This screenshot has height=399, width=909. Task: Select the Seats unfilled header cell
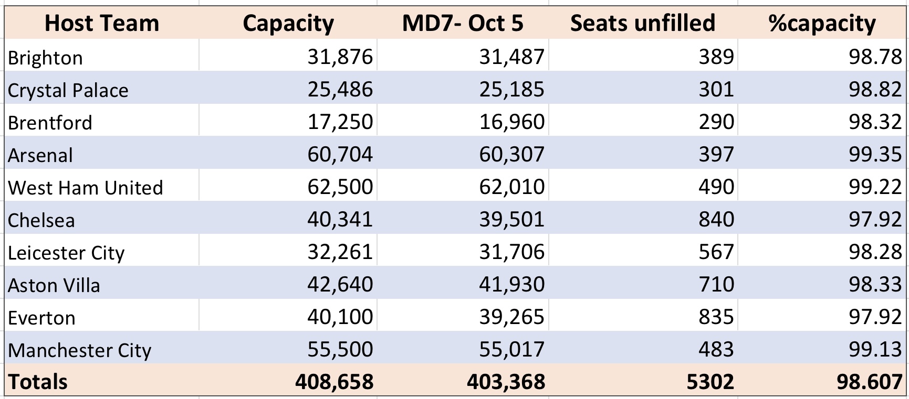[643, 23]
